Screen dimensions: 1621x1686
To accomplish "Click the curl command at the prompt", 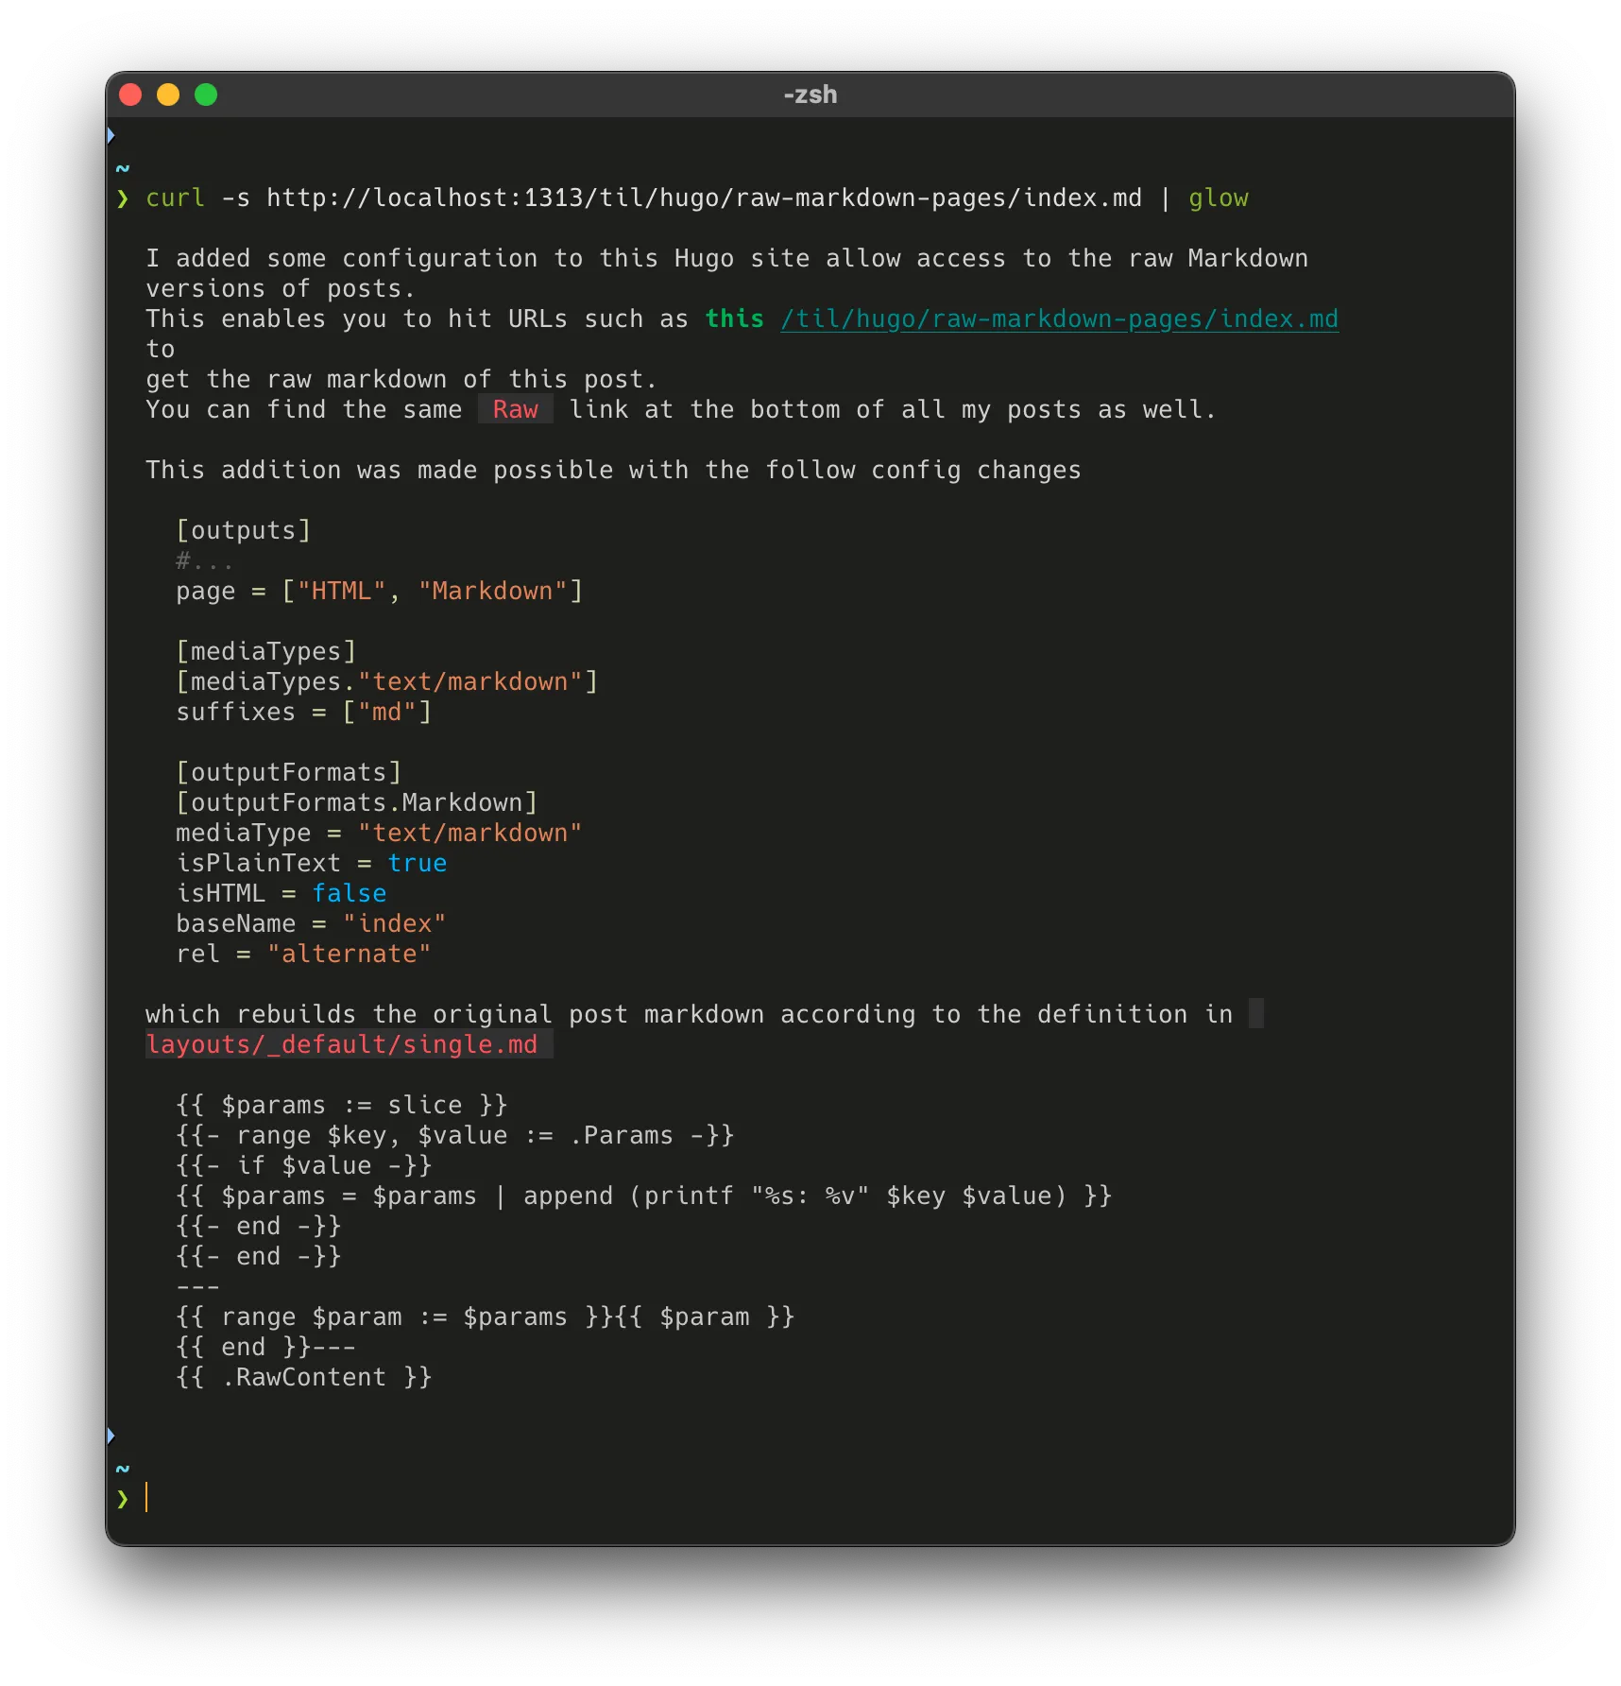I will [175, 198].
